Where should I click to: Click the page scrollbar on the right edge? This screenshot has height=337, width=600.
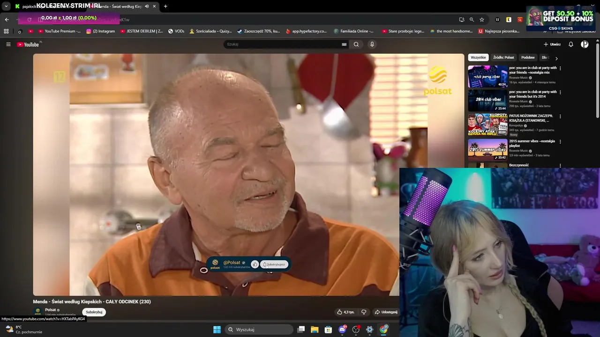pyautogui.click(x=597, y=80)
